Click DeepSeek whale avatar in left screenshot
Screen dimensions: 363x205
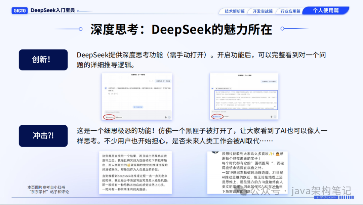[106, 88]
